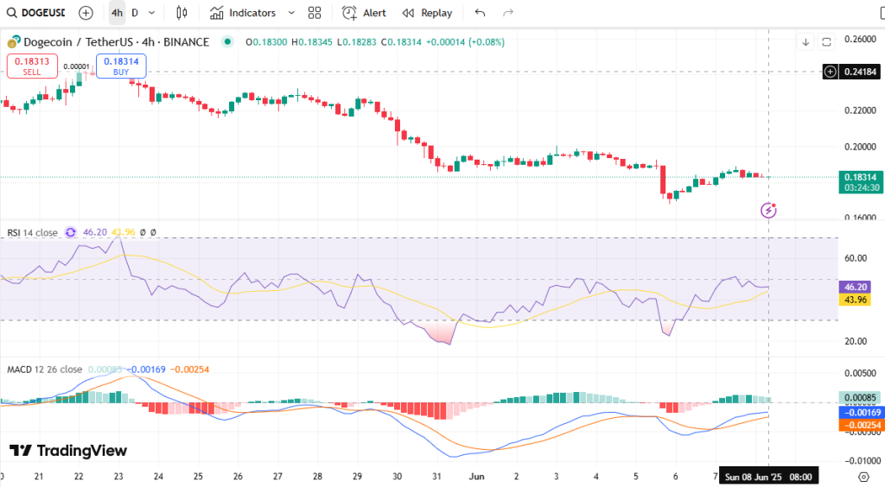Click the signal scale label -0.00254
The image size is (885, 487).
click(862, 425)
